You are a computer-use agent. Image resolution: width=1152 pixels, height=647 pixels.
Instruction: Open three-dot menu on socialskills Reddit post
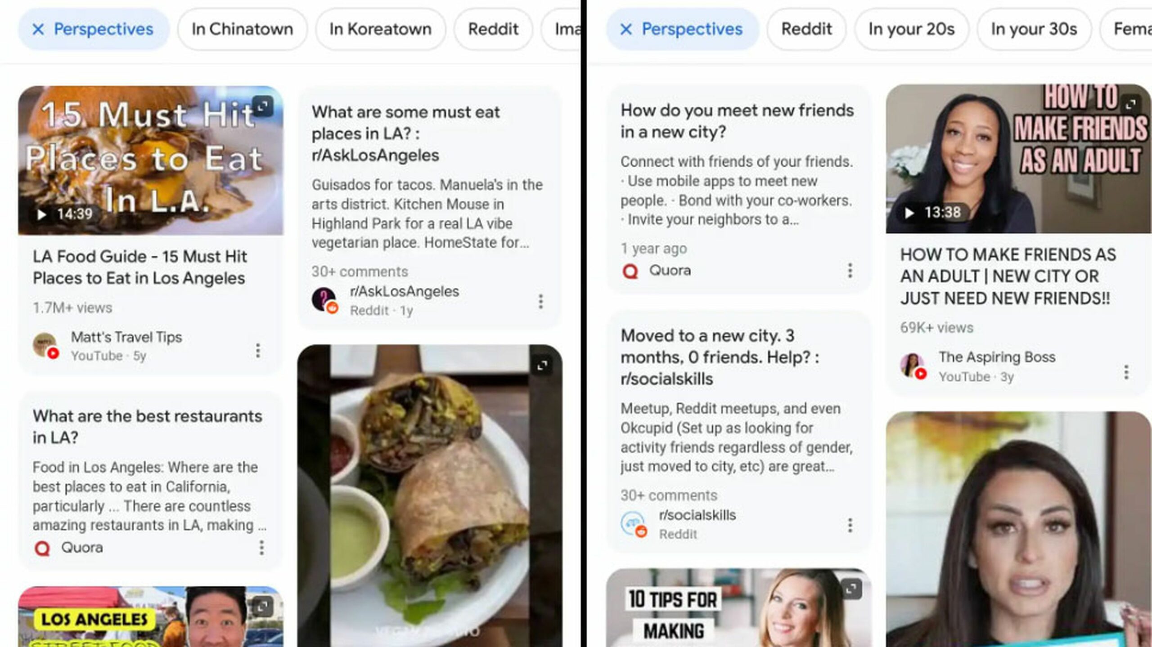point(850,524)
